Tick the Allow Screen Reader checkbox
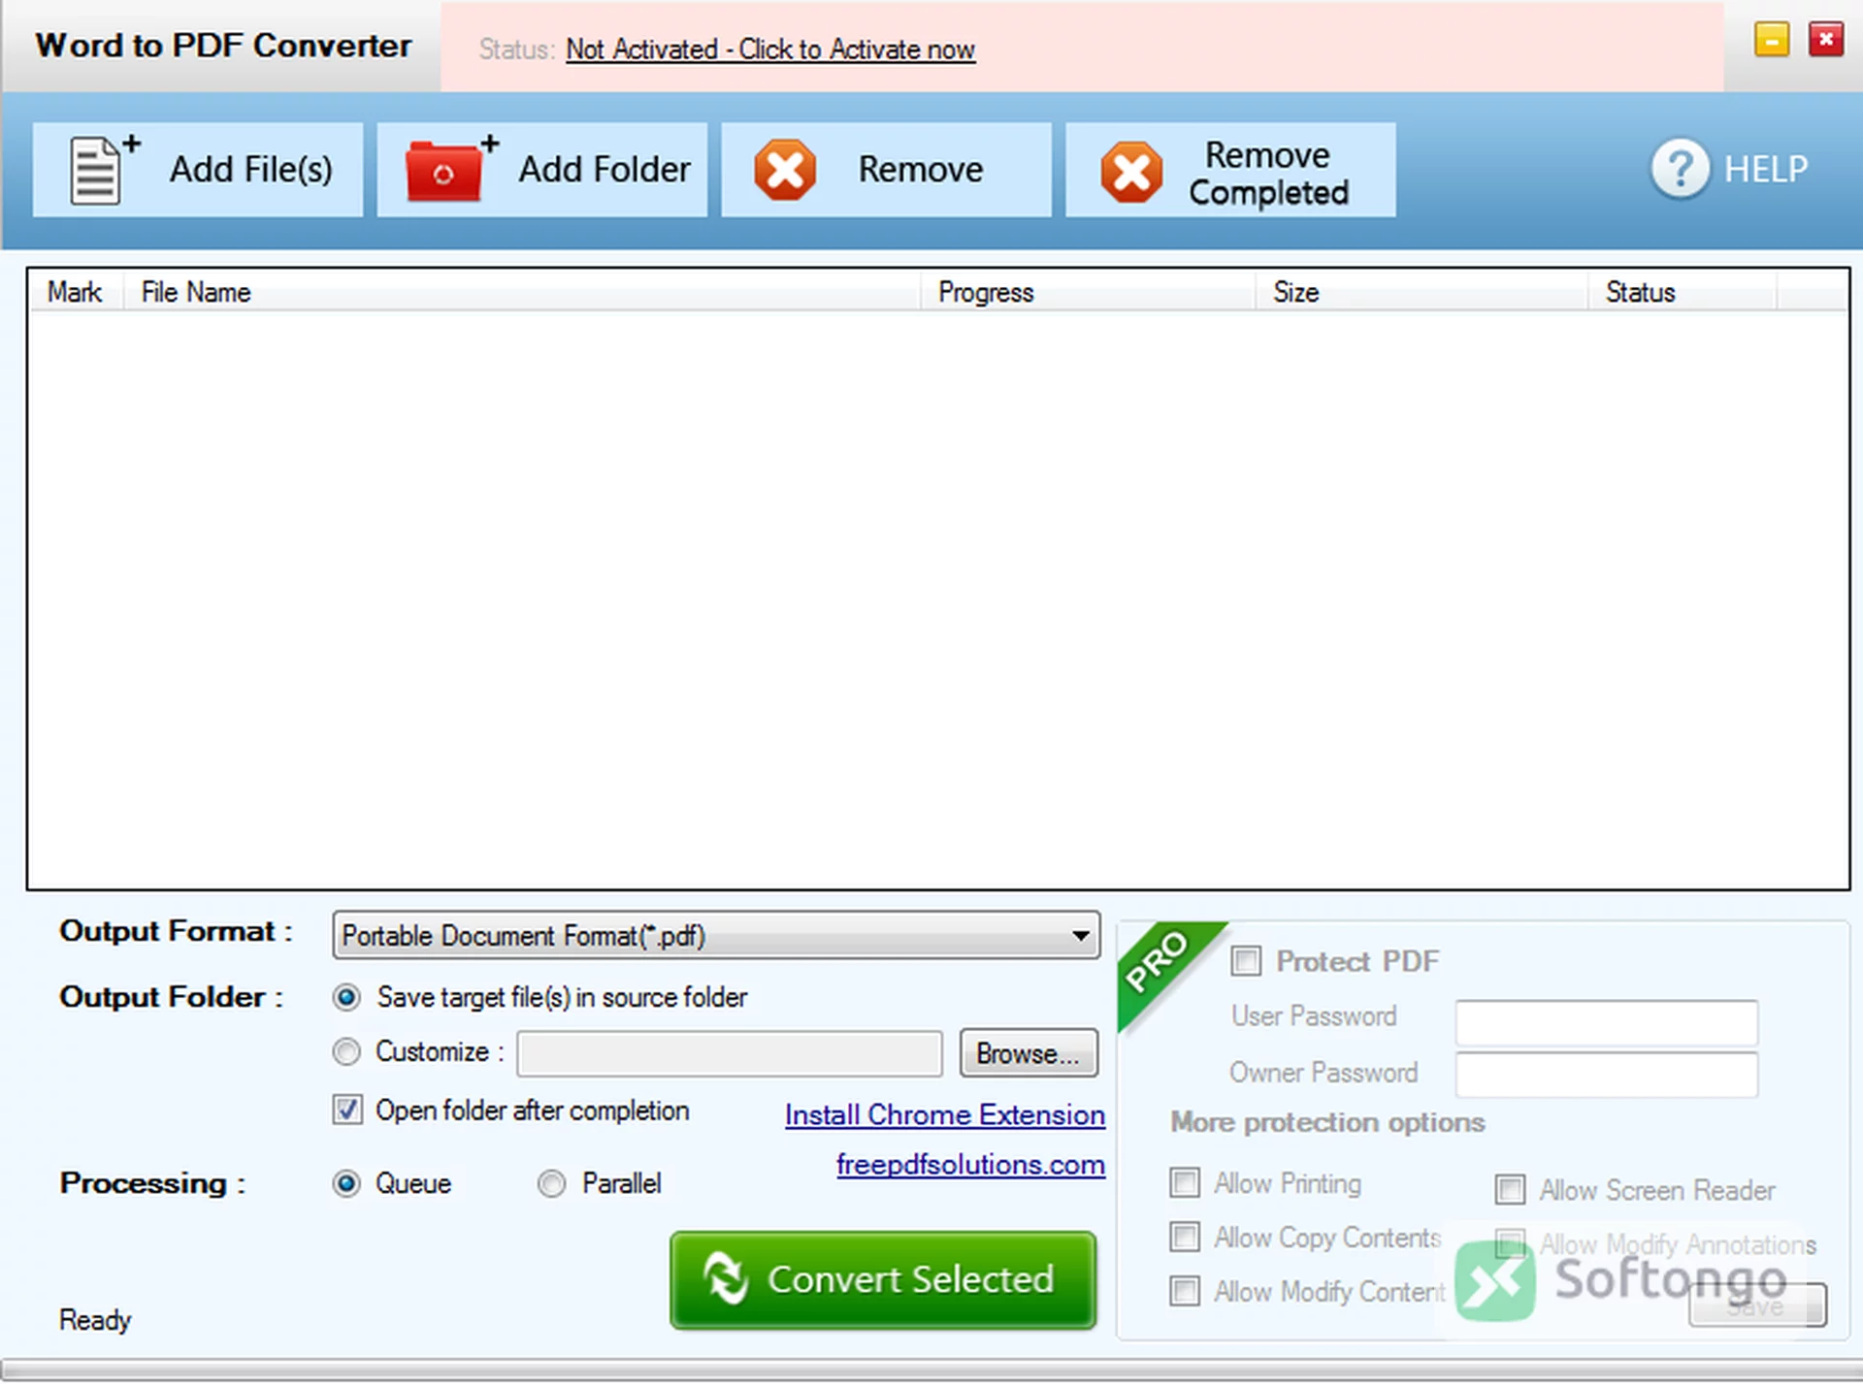Viewport: 1863px width, 1384px height. 1510,1190
